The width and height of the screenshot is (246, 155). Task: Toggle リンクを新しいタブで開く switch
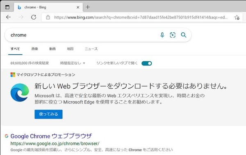pos(146,63)
